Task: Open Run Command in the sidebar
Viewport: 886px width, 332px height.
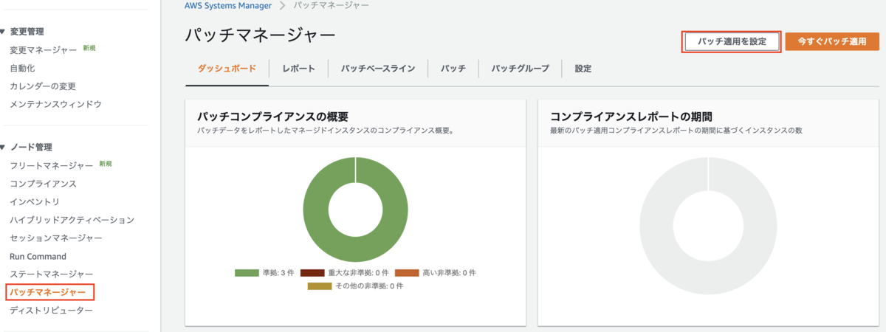Action: point(38,257)
